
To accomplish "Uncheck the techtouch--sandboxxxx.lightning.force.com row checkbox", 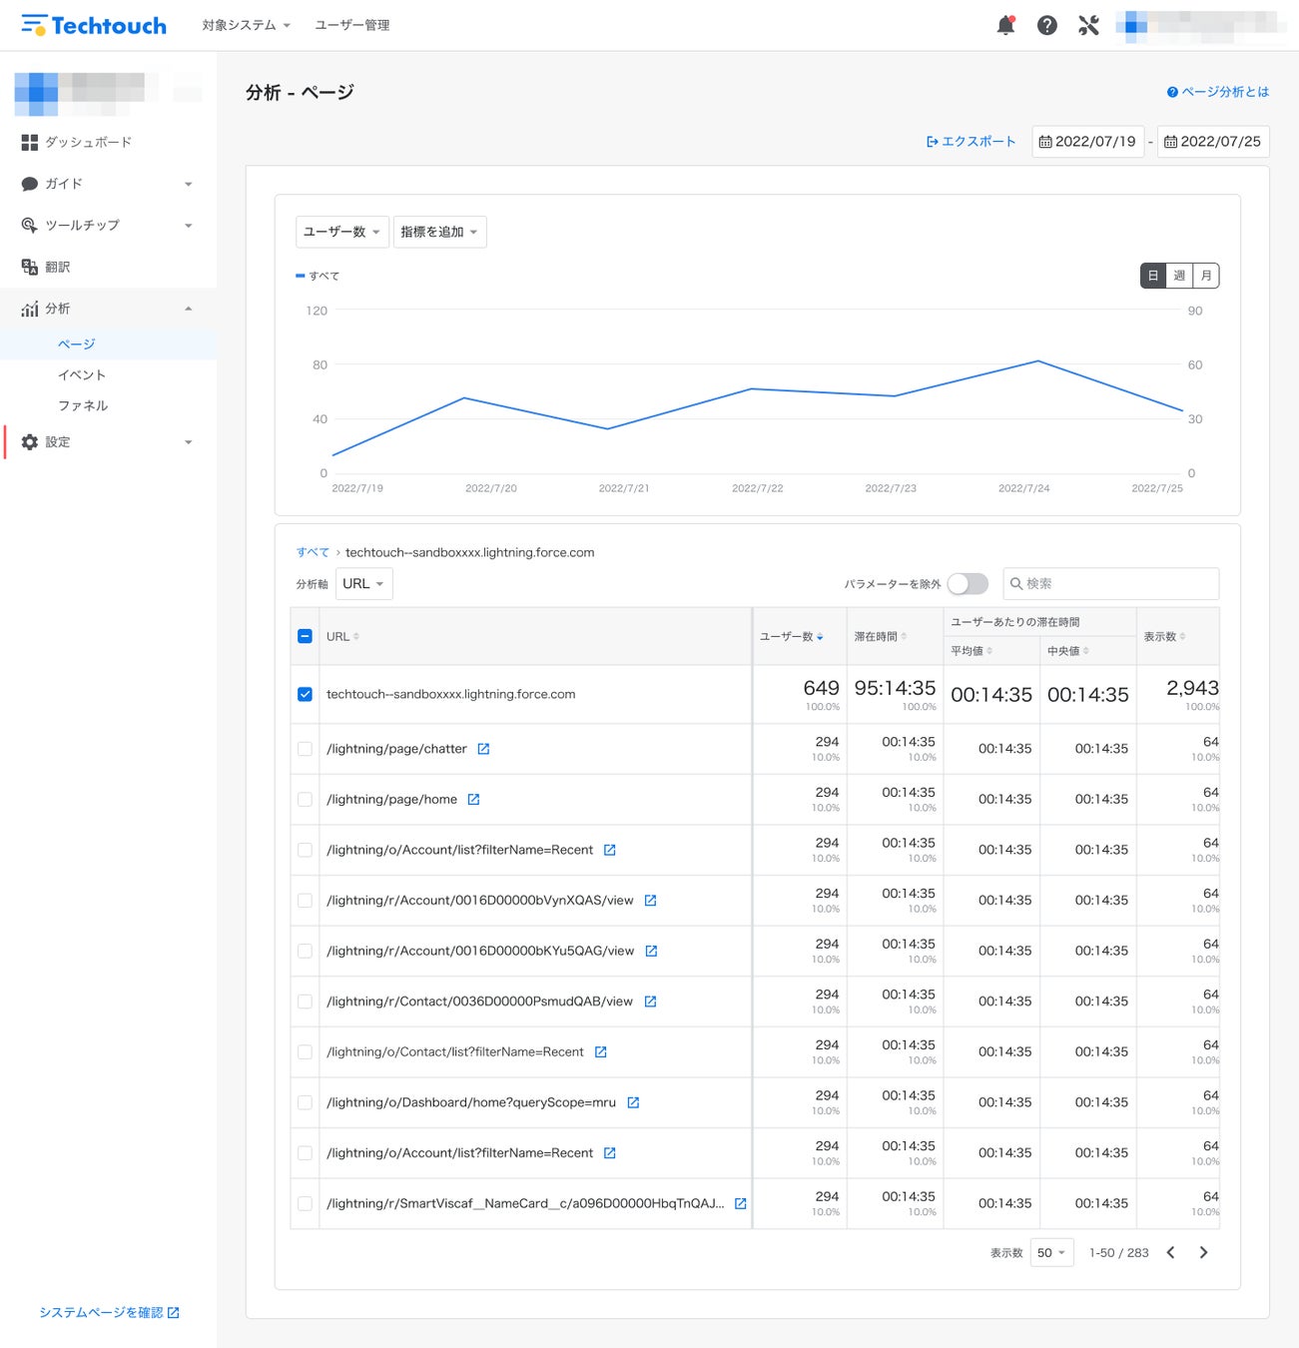I will click(305, 694).
